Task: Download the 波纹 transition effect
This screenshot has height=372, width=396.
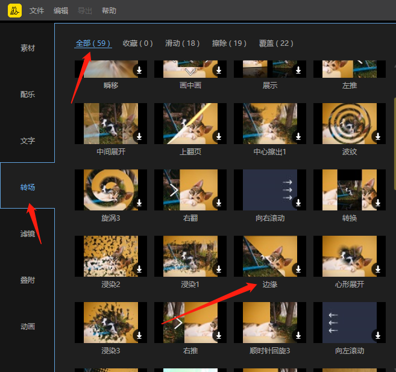Action: tap(378, 136)
